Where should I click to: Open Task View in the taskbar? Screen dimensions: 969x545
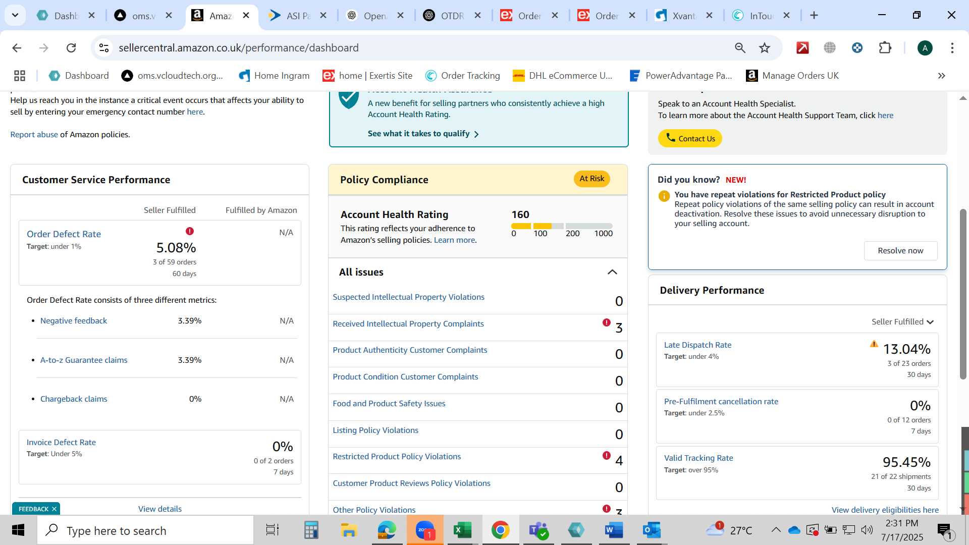coord(273,530)
